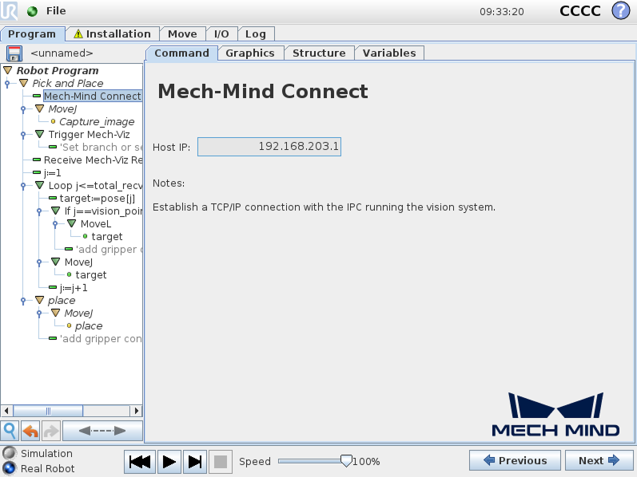Click the Host IP input field

click(269, 147)
